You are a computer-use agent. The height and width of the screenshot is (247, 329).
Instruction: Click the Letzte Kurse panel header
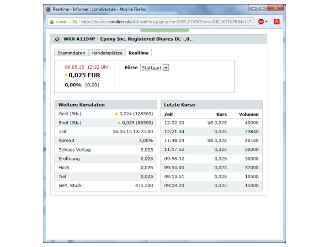click(x=212, y=105)
